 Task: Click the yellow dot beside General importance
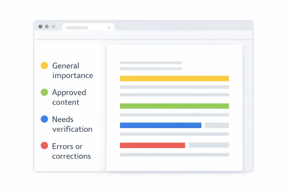[x=44, y=66]
